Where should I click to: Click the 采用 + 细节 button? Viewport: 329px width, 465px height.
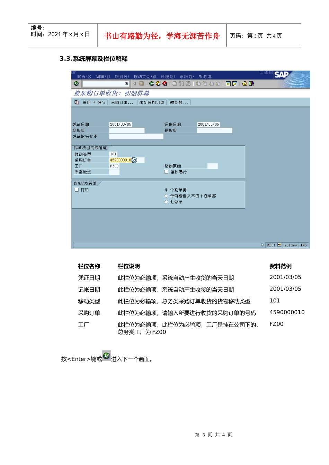tap(94, 102)
